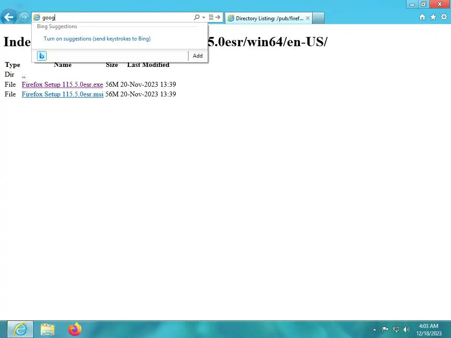The height and width of the screenshot is (338, 451).
Task: Click Bing Suggestions heading text
Action: [57, 26]
